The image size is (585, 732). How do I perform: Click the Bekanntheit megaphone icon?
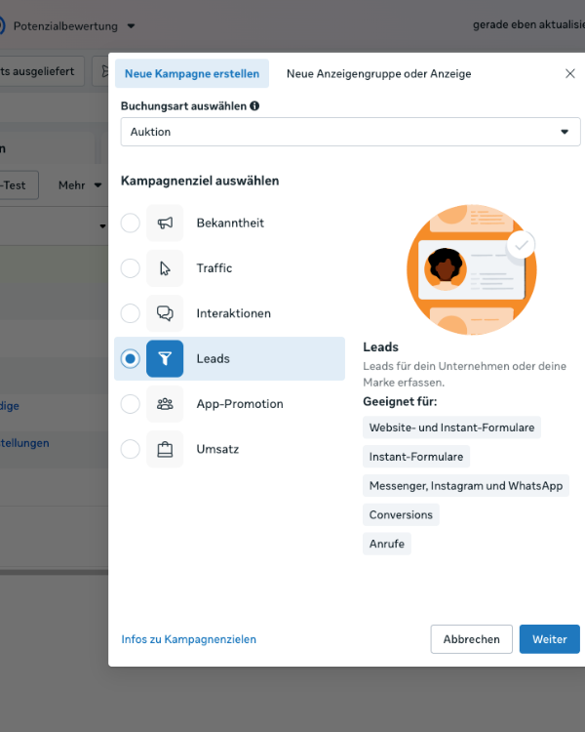tap(165, 224)
